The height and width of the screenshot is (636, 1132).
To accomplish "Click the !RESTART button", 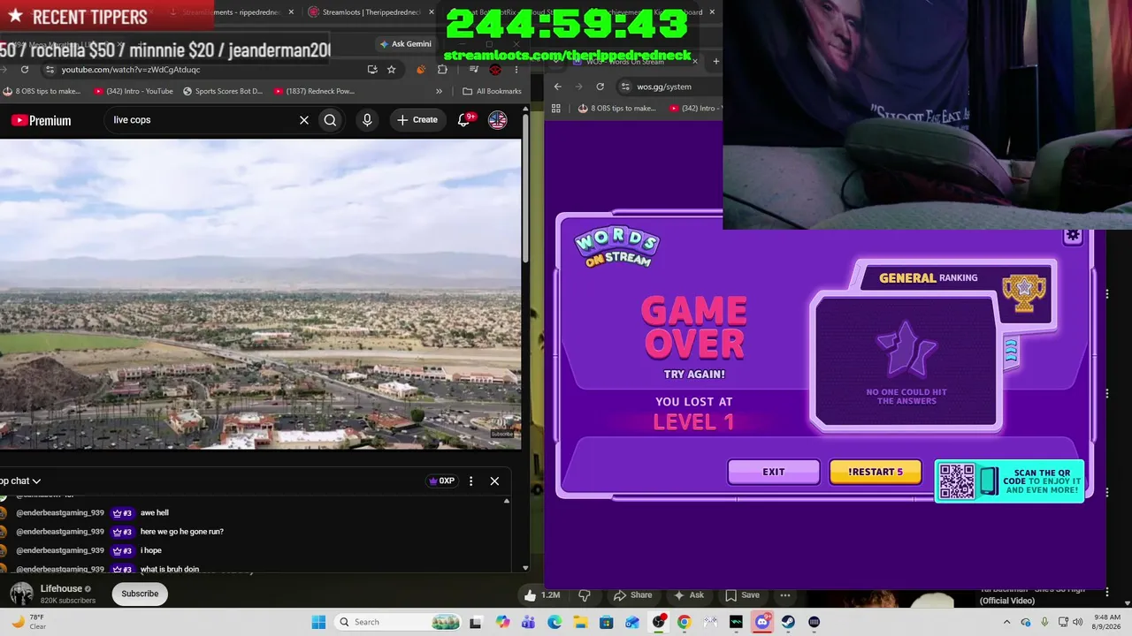I will (x=876, y=472).
